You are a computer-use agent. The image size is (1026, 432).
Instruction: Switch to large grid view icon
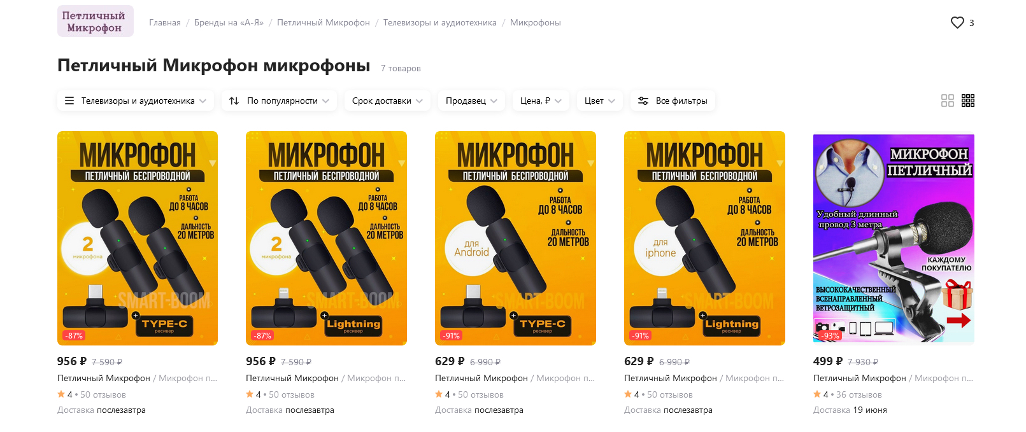[x=948, y=101]
